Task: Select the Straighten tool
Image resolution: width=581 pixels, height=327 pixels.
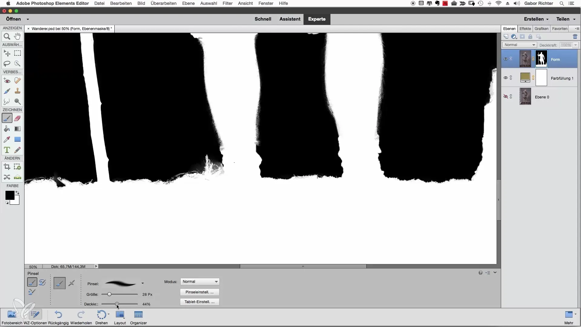Action: click(18, 177)
